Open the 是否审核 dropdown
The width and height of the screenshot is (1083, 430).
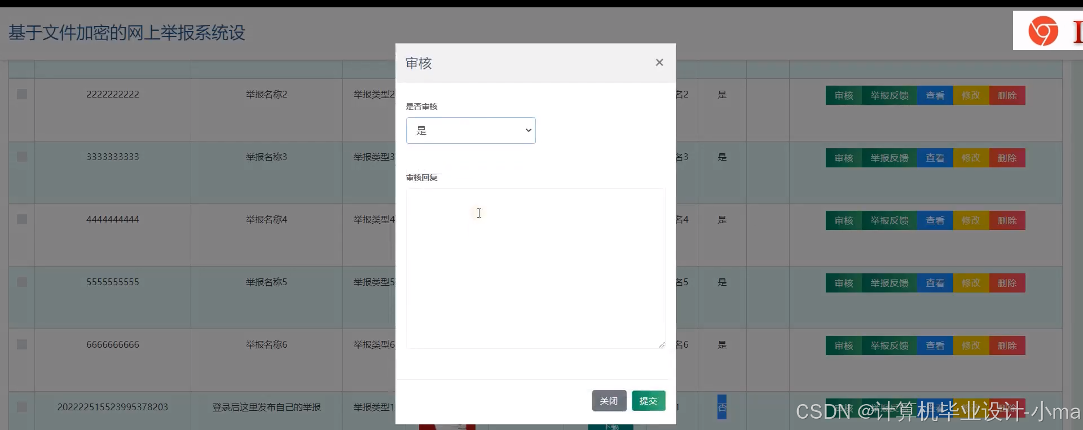471,131
